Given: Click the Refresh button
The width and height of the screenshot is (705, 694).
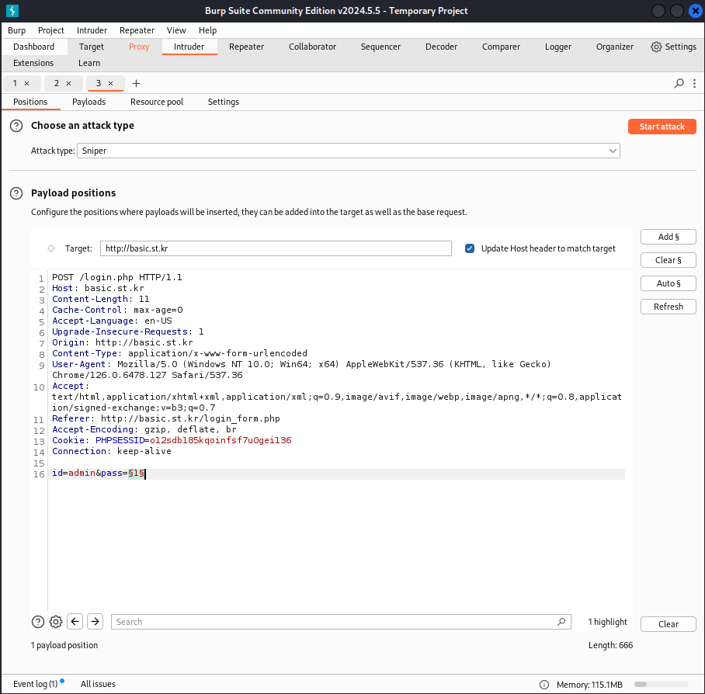Looking at the screenshot, I should (669, 307).
